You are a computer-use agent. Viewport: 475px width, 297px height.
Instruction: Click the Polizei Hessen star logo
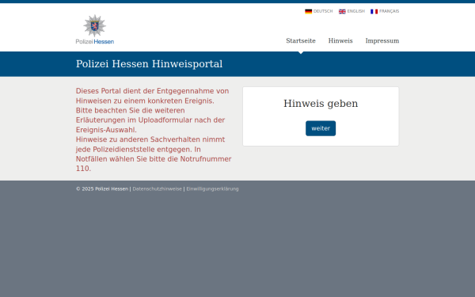click(95, 29)
